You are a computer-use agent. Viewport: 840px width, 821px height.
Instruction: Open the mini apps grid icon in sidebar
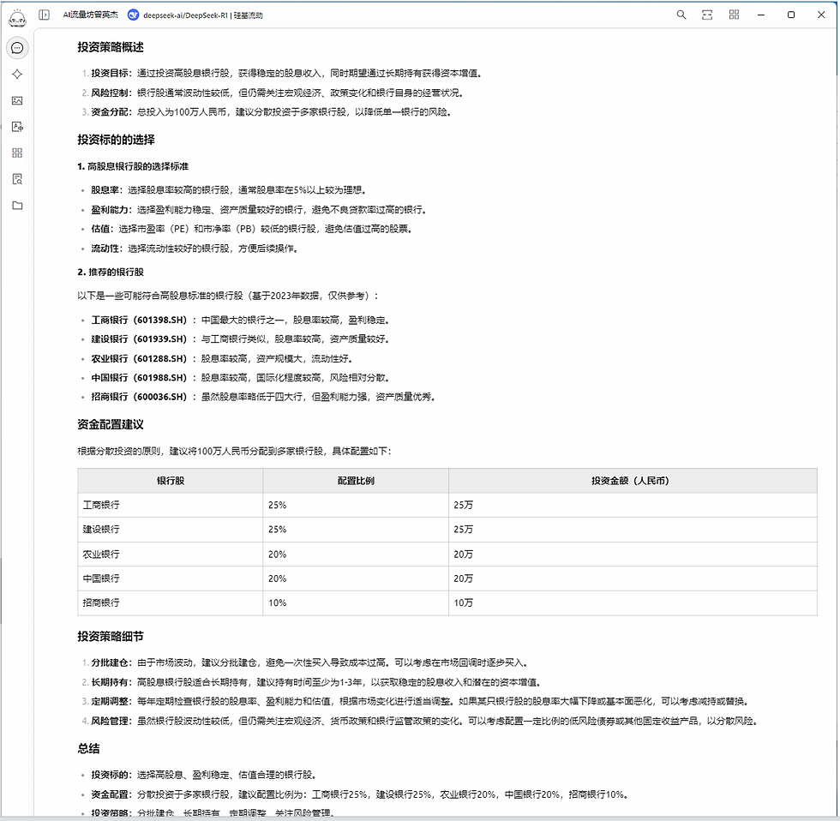[17, 153]
